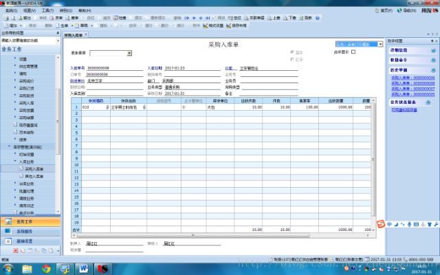The height and width of the screenshot is (275, 440).
Task: Go to last record arrow icon
Action: [208, 18]
